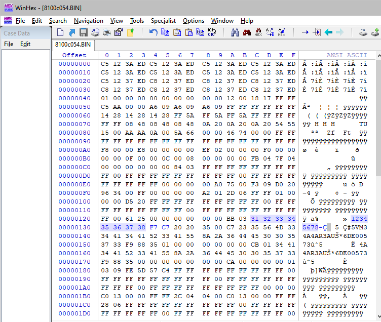Click the Go To Offset arrow icon

(x=305, y=32)
